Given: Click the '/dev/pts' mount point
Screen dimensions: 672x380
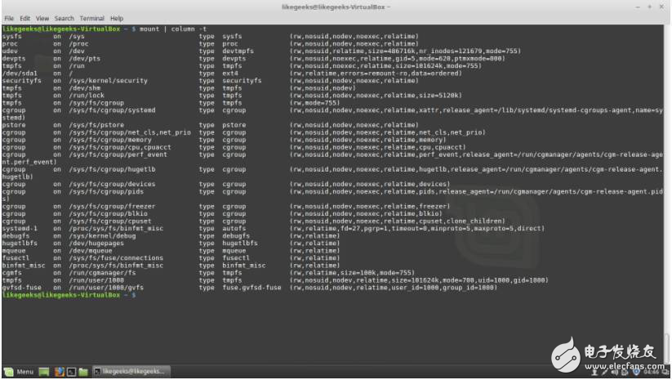Looking at the screenshot, I should (x=84, y=58).
